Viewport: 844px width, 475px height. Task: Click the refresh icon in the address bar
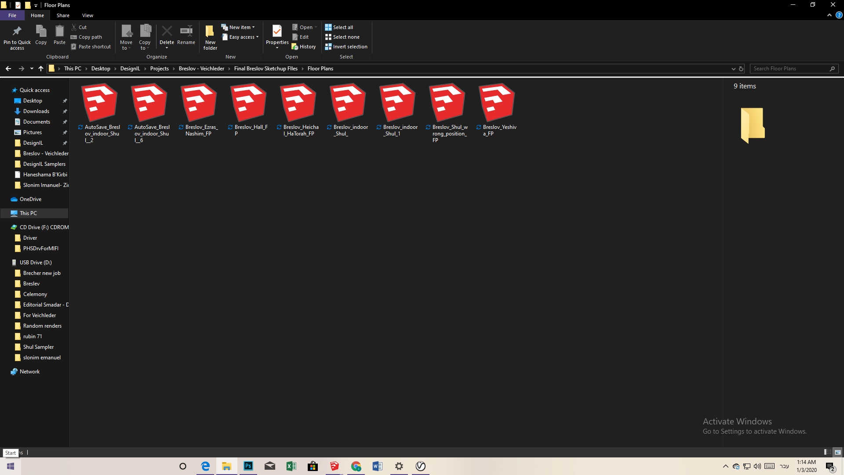pyautogui.click(x=741, y=69)
